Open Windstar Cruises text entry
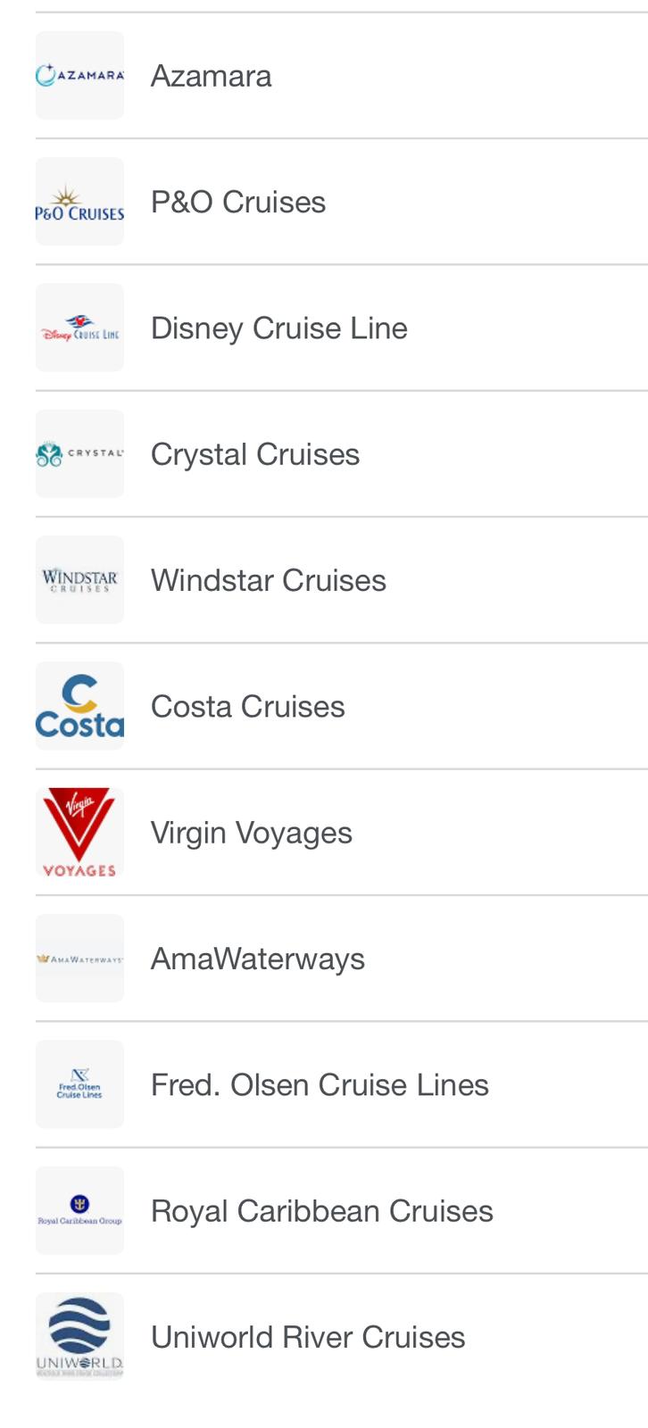The height and width of the screenshot is (1428, 648). [268, 580]
